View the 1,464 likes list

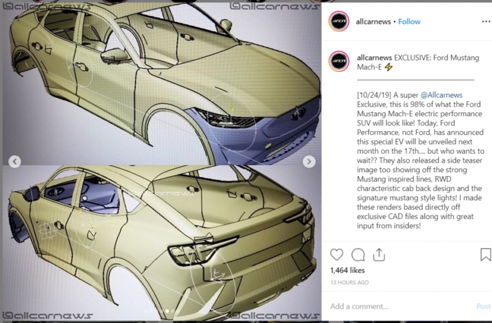click(347, 270)
